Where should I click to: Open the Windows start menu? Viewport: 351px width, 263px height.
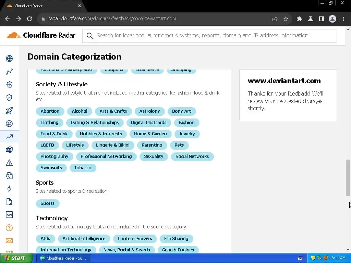tap(16, 258)
